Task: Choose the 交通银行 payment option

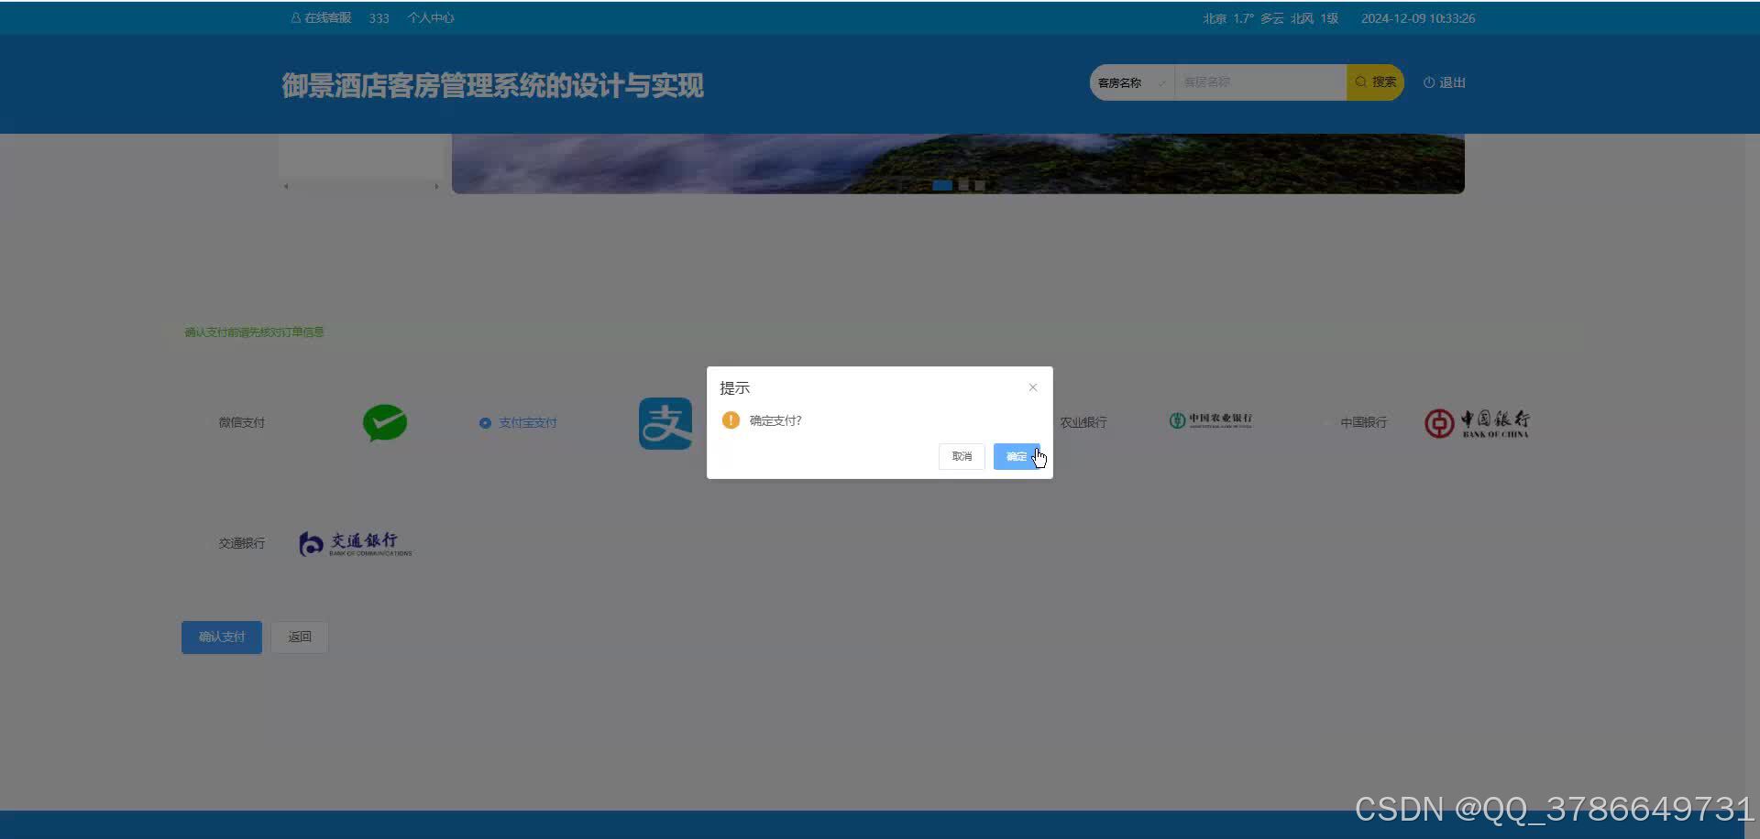Action: point(241,544)
